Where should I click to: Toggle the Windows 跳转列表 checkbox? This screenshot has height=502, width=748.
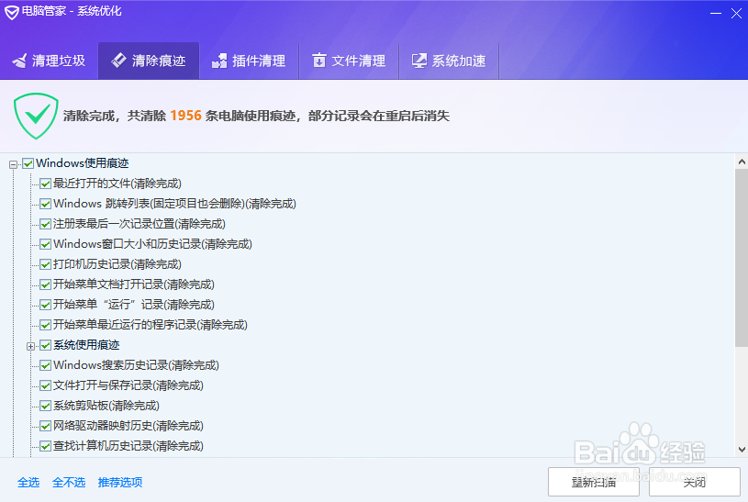45,204
